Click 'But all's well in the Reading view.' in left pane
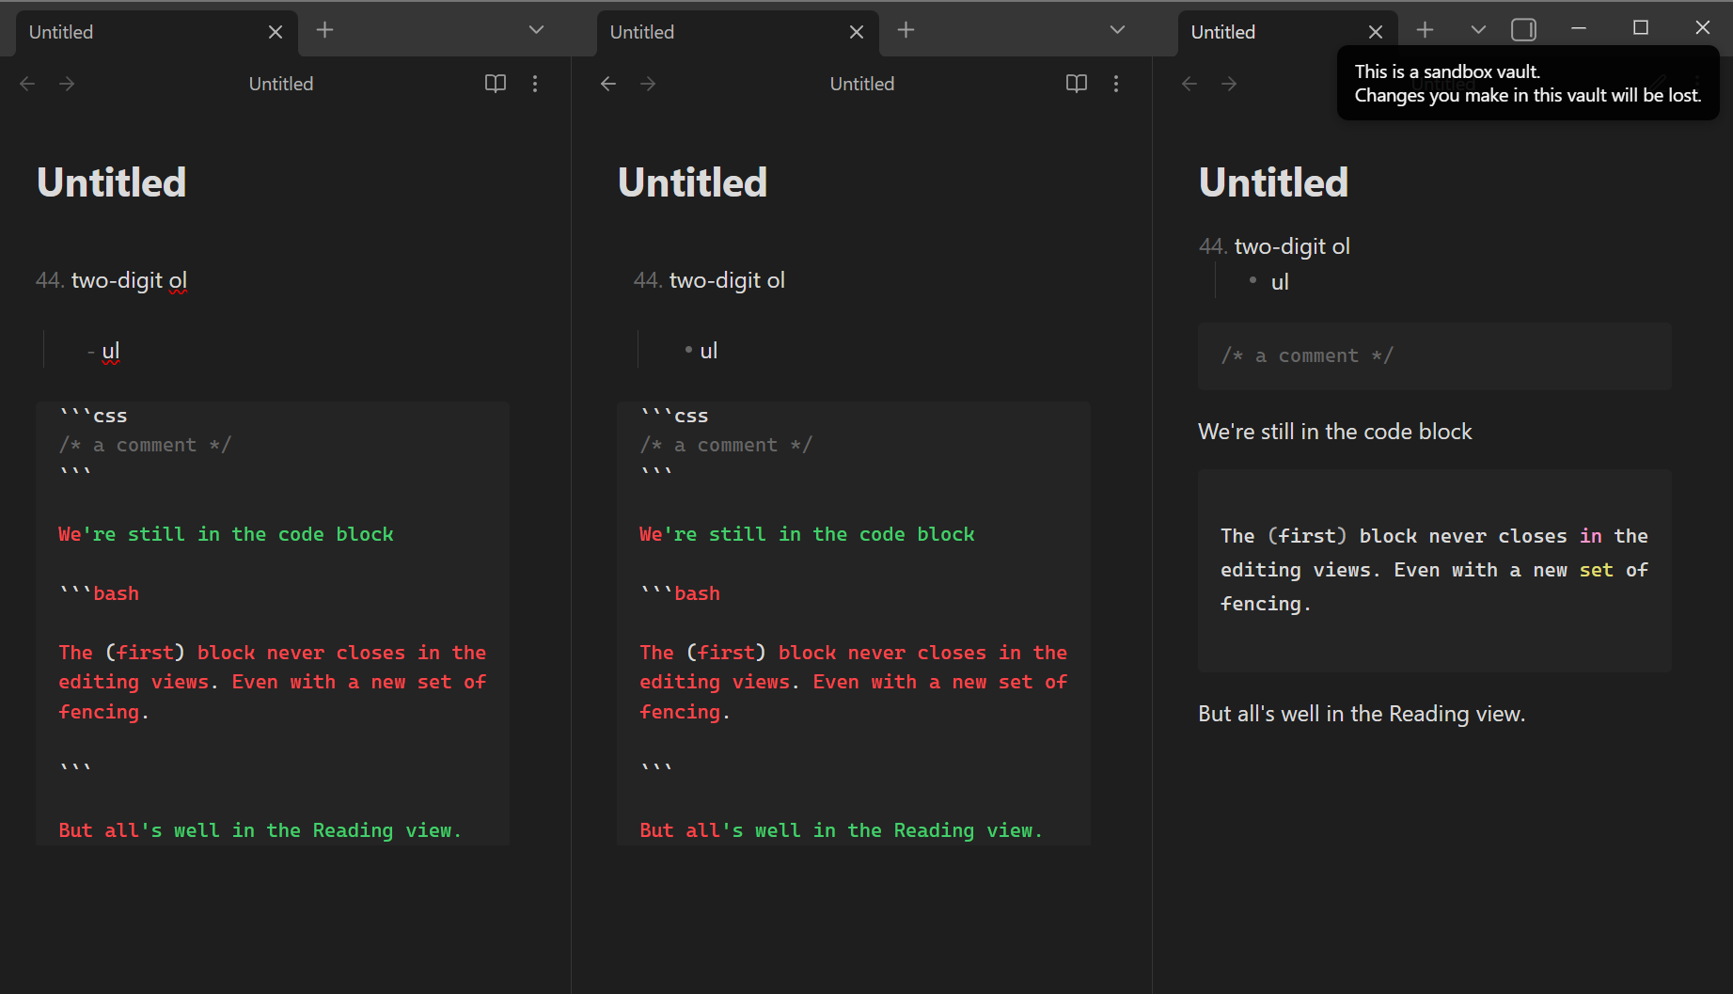The image size is (1733, 994). point(260,830)
